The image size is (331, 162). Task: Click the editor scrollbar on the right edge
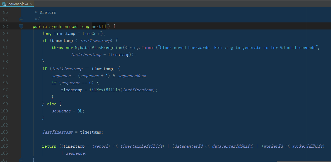[329, 78]
